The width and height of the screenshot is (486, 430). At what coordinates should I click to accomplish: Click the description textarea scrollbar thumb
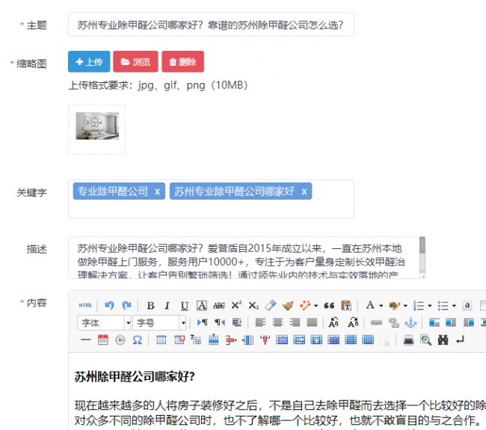[422, 245]
